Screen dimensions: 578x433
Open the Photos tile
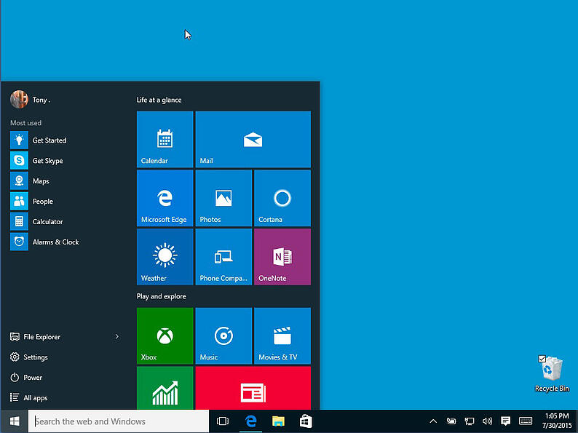(x=223, y=198)
